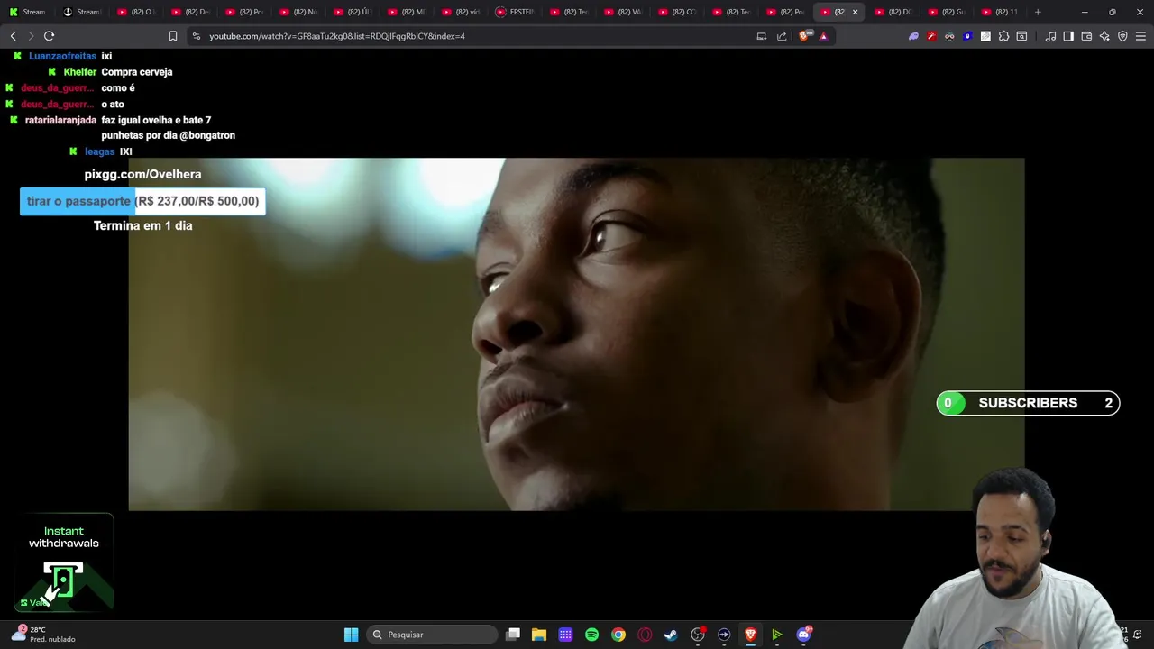
Task: Open Leo AI sparkle icon
Action: coord(1104,36)
